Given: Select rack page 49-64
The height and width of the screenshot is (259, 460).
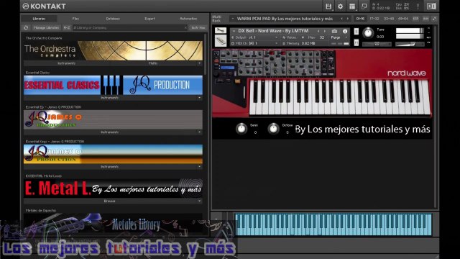Looking at the screenshot, I should [x=403, y=19].
